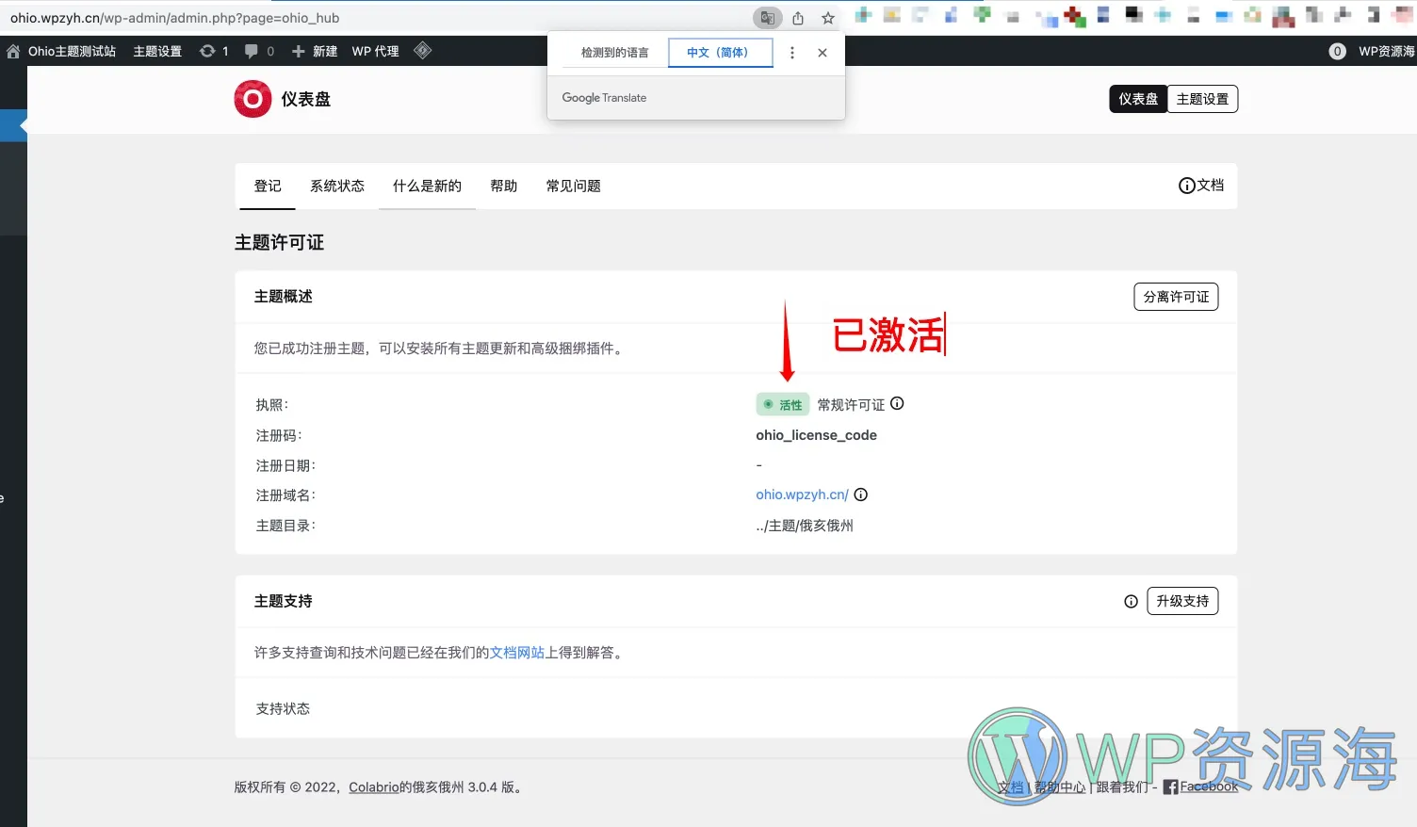Open translate options three-dot menu
1417x827 pixels.
792,53
